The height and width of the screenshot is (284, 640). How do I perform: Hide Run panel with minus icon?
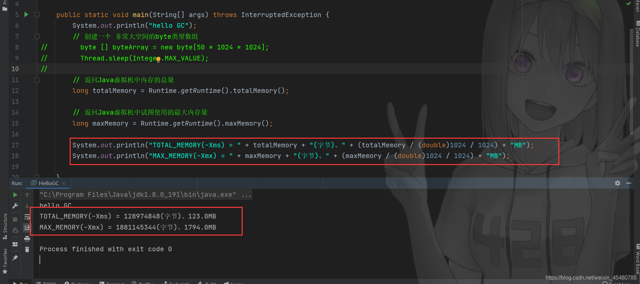629,183
